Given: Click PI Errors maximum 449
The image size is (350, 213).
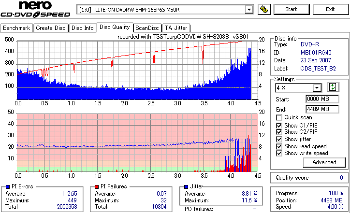Looking at the screenshot, I should tap(72, 200).
